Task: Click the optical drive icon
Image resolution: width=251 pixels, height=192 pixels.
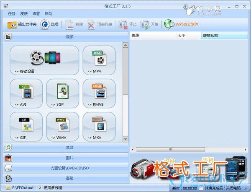Action: pyautogui.click(x=8, y=168)
